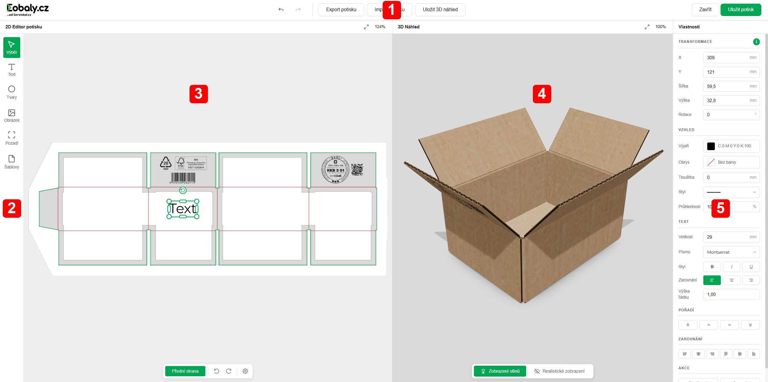The height and width of the screenshot is (382, 768).
Task: Click the black Výplň color swatch
Action: click(711, 146)
